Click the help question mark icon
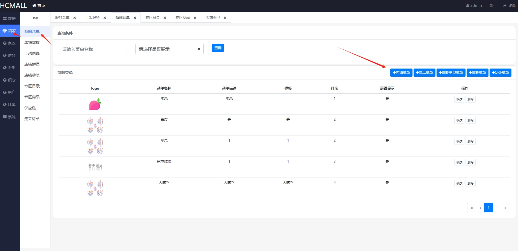This screenshot has width=518, height=251. [x=492, y=5]
